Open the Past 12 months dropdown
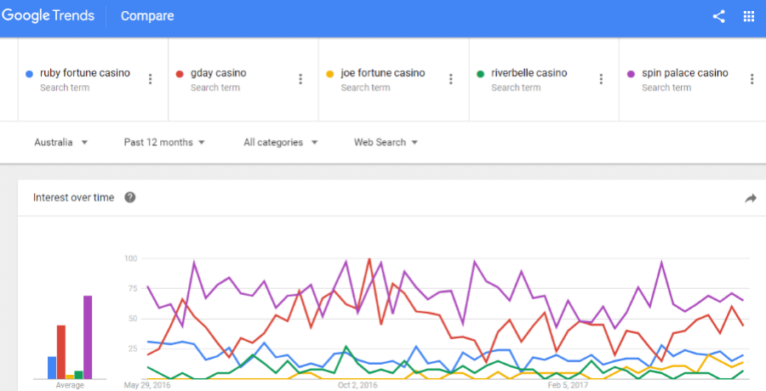Screen dimensions: 766x391 164,142
